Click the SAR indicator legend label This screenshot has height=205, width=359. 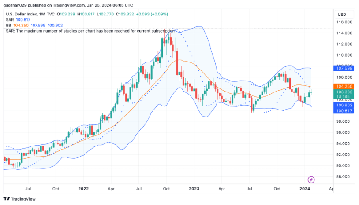point(10,20)
